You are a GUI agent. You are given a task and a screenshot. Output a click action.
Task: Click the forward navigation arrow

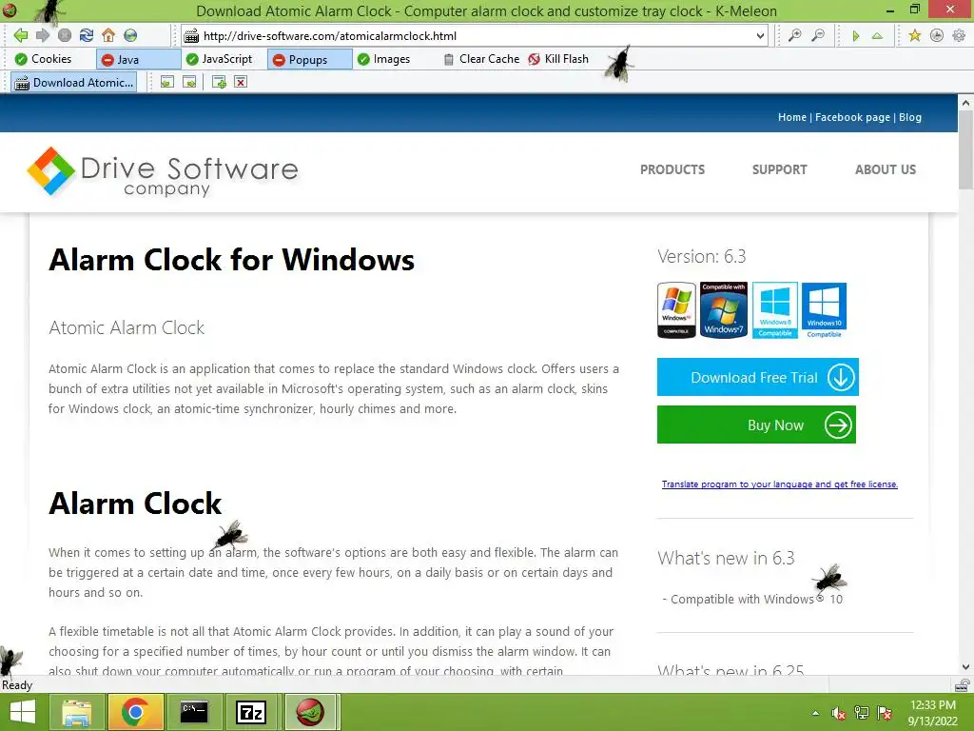(x=42, y=35)
